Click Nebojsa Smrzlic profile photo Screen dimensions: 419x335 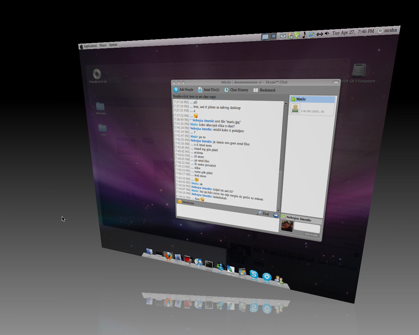click(287, 226)
